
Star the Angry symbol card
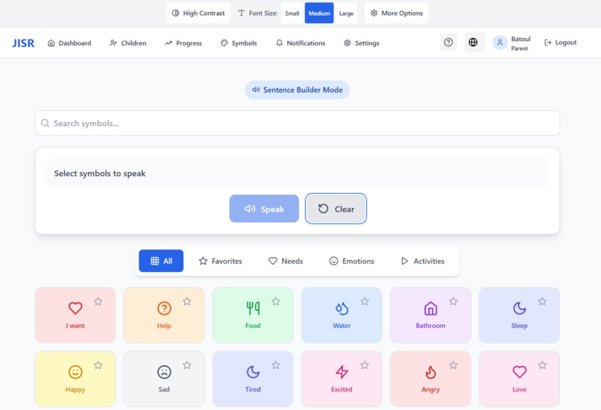(453, 365)
